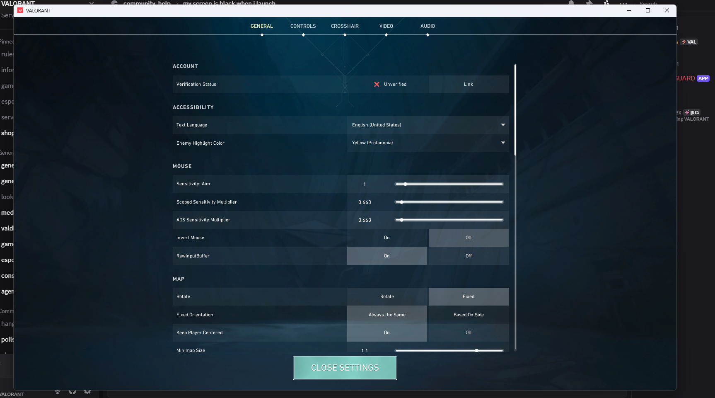Click the Link verification button
The width and height of the screenshot is (715, 398).
[469, 85]
